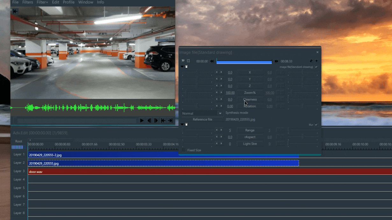Screen dimensions: 392x220
Task: Step forward one frame in preview
Action: point(156,120)
